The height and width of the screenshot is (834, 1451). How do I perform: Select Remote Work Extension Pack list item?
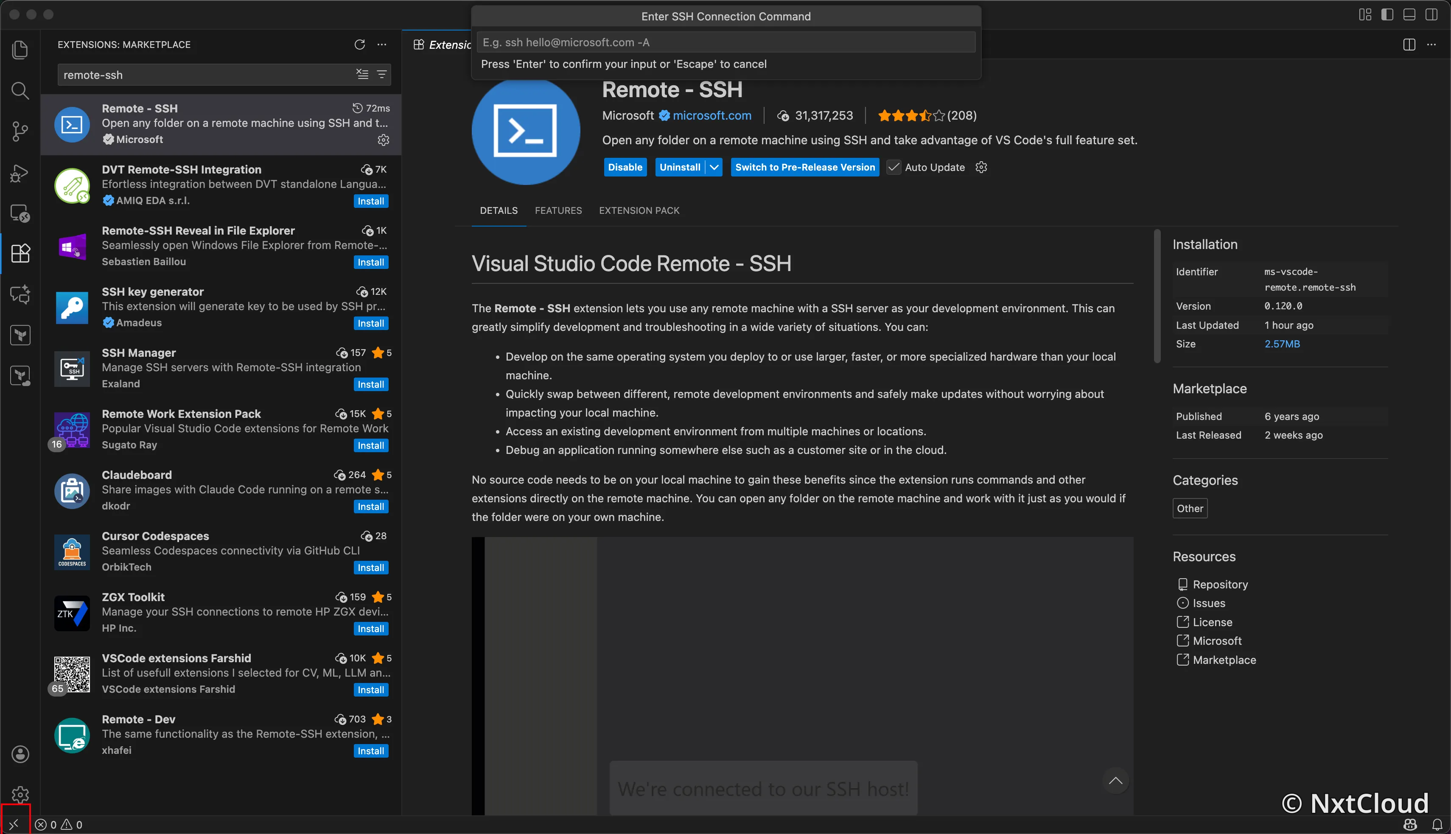pyautogui.click(x=221, y=430)
